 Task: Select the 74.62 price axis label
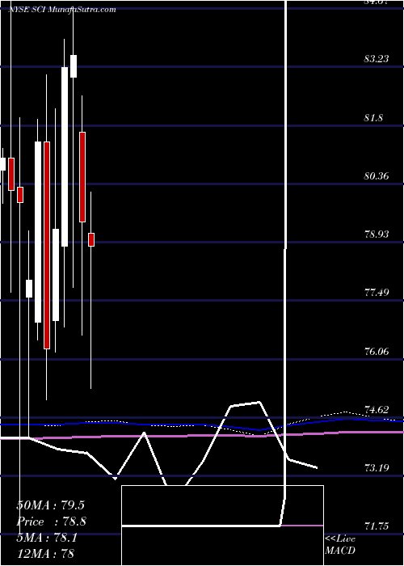(x=377, y=410)
